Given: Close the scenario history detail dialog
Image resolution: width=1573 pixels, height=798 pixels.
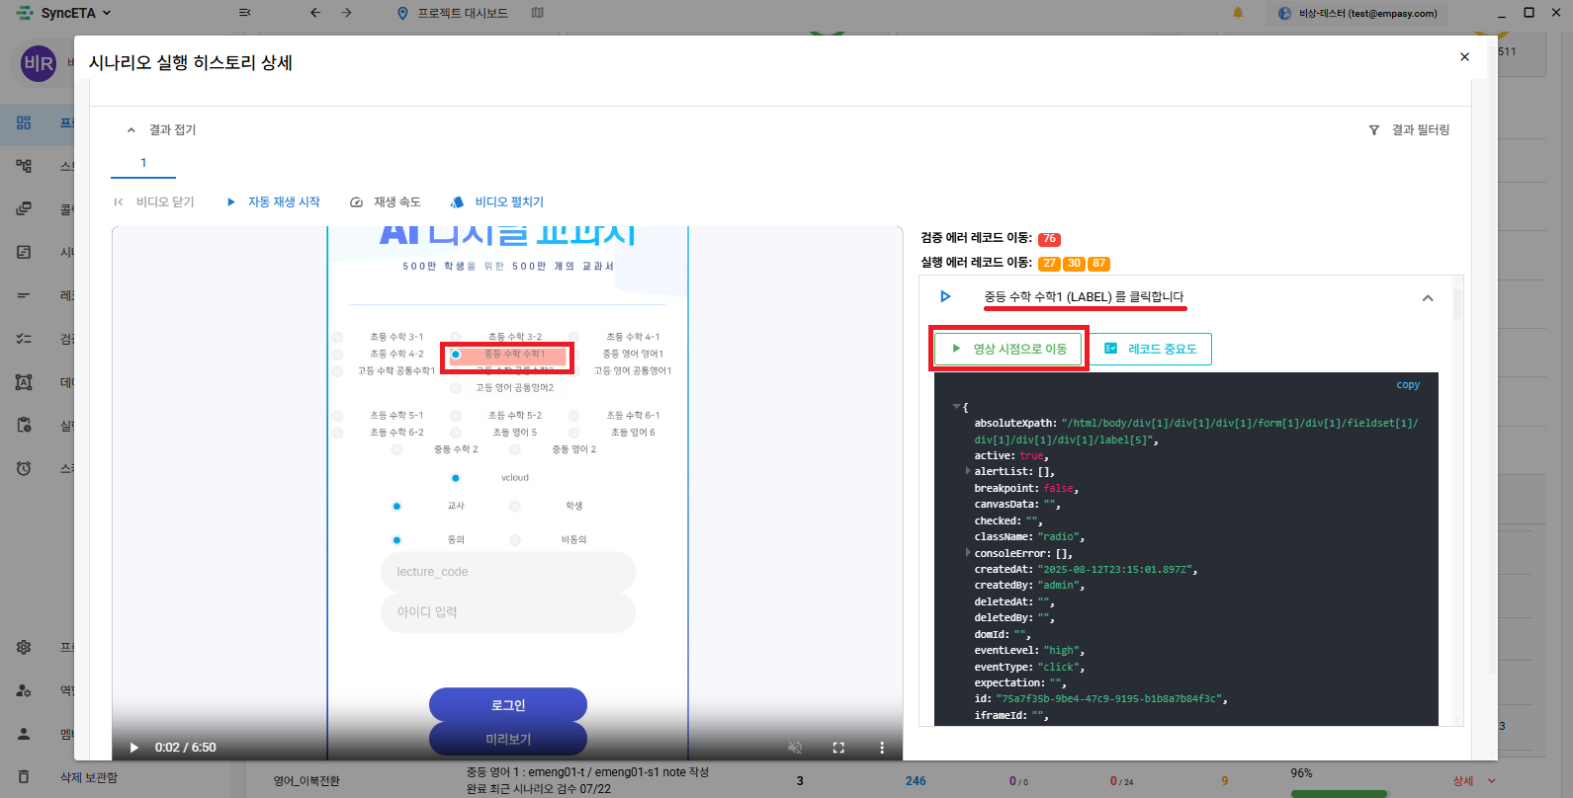Looking at the screenshot, I should 1464,57.
